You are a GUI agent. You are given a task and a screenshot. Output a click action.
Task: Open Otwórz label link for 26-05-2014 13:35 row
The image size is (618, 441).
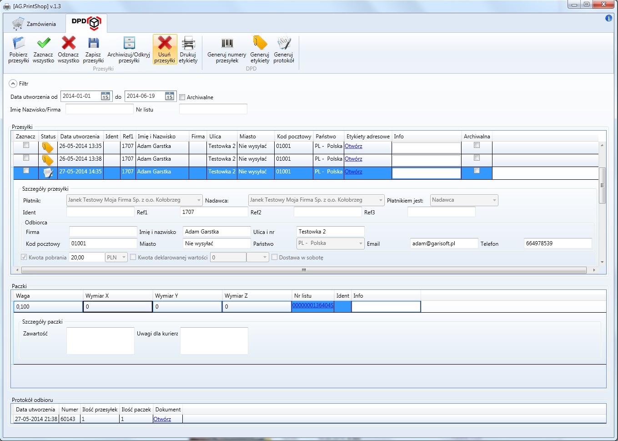click(x=353, y=146)
